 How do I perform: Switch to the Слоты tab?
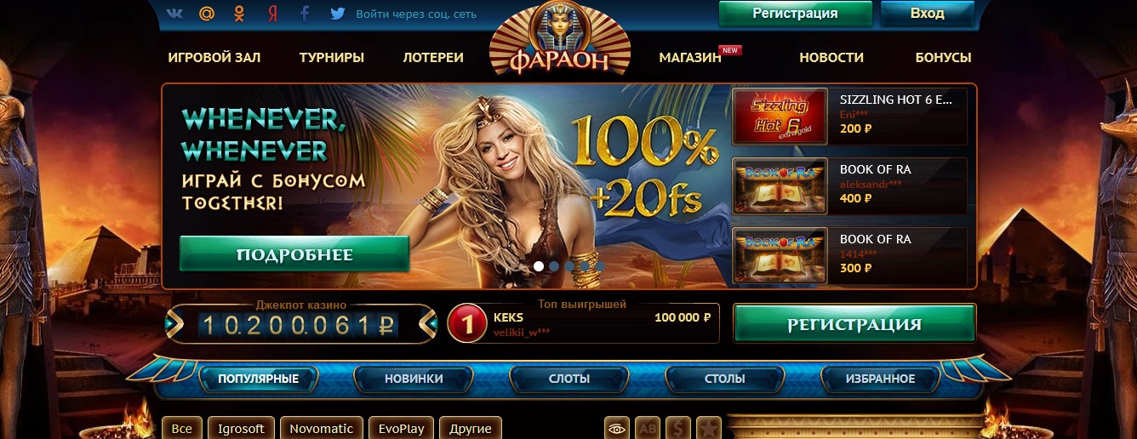(569, 379)
